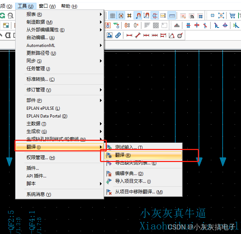Image resolution: width=241 pixels, height=234 pixels.
Task: Open 权限管理... (H) entry
Action: tap(60, 157)
